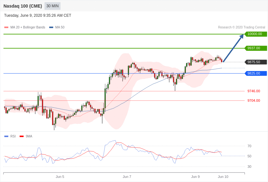Select the Jun 7 date axis label
This screenshot has width=268, height=182.
(127, 177)
